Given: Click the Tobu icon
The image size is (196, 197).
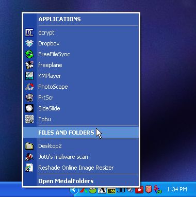Looking at the screenshot, I should point(29,119).
